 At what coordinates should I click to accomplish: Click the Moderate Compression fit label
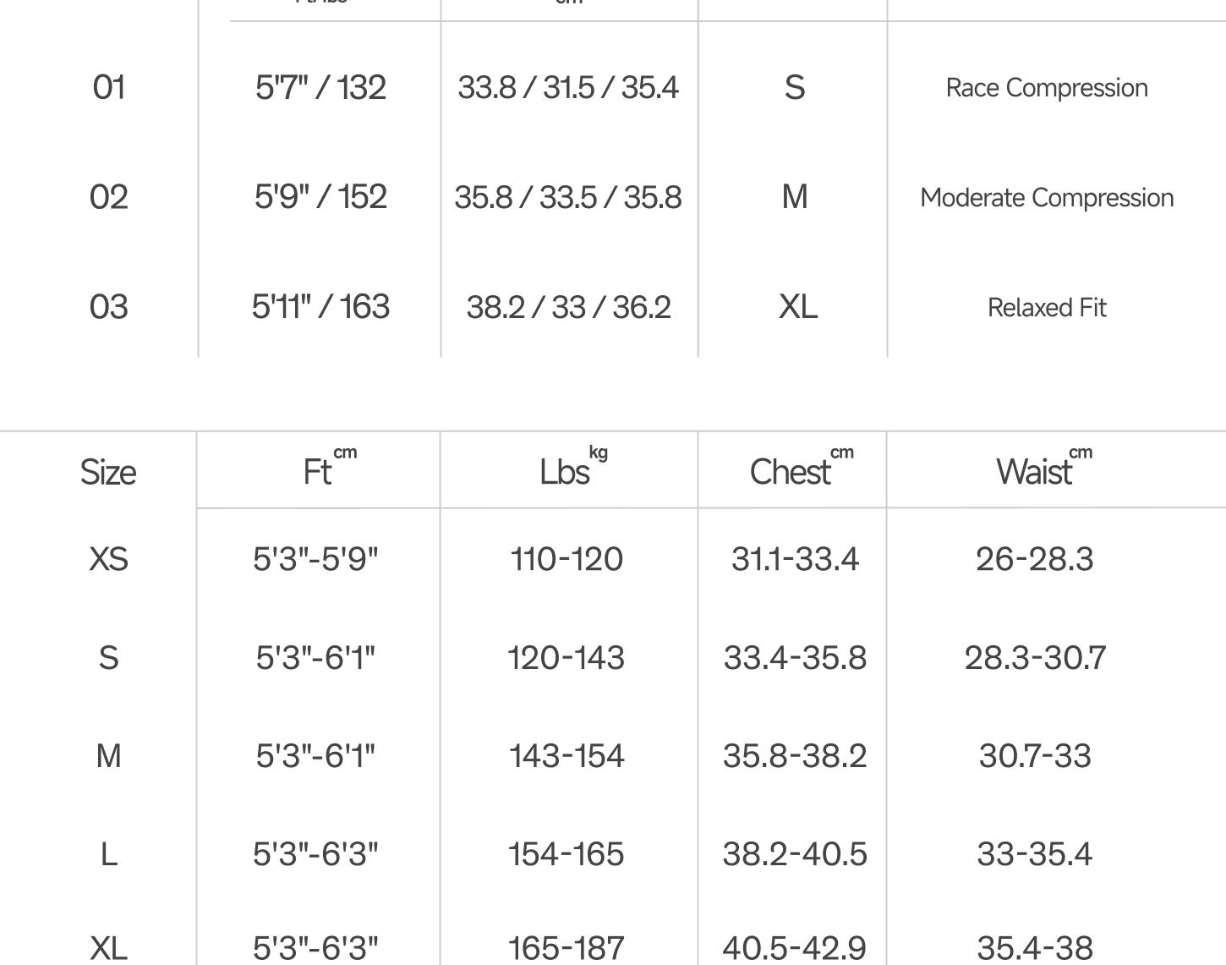click(1046, 198)
